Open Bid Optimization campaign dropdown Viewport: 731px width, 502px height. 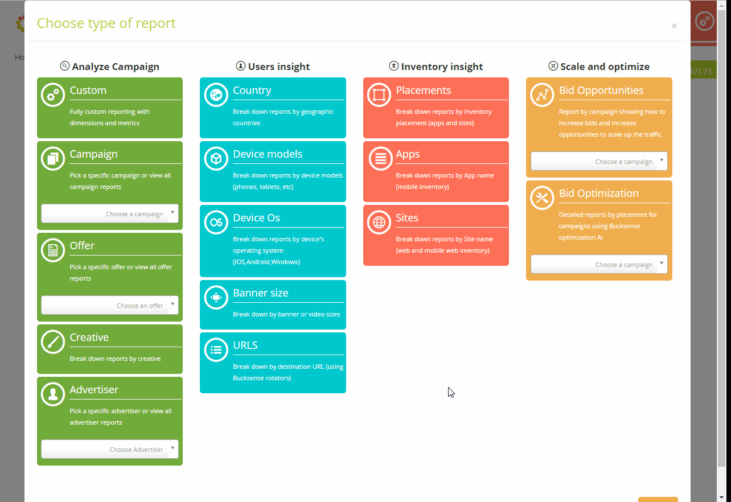[x=599, y=264]
